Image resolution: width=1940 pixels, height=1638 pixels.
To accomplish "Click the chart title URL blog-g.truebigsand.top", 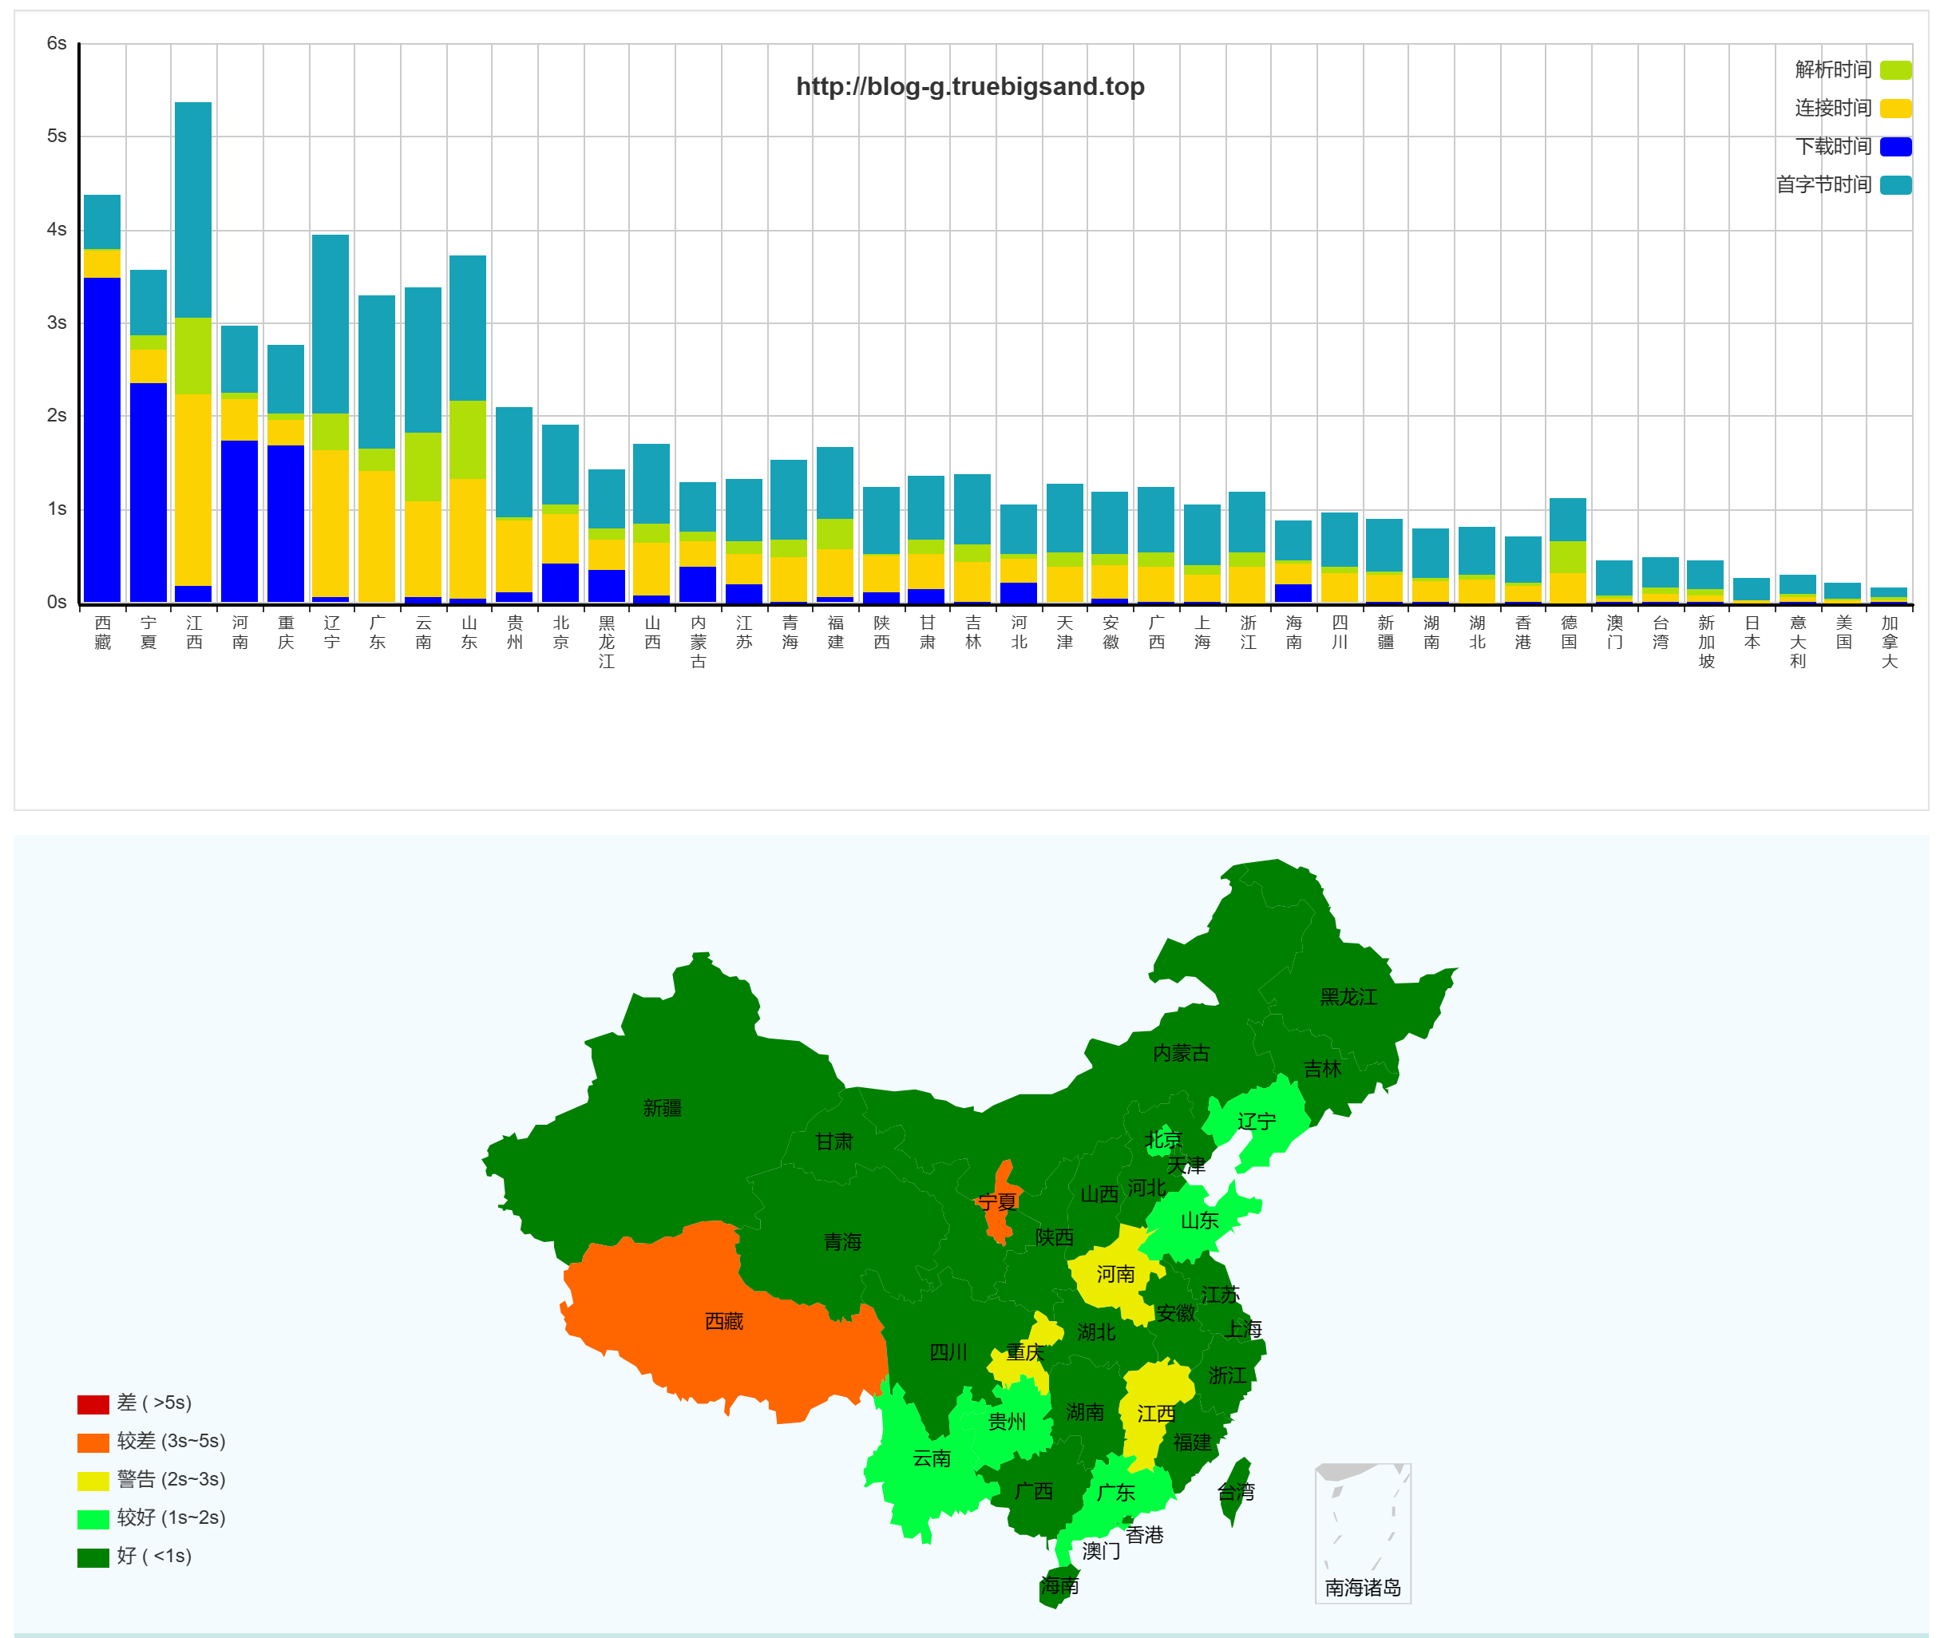I will tap(969, 86).
